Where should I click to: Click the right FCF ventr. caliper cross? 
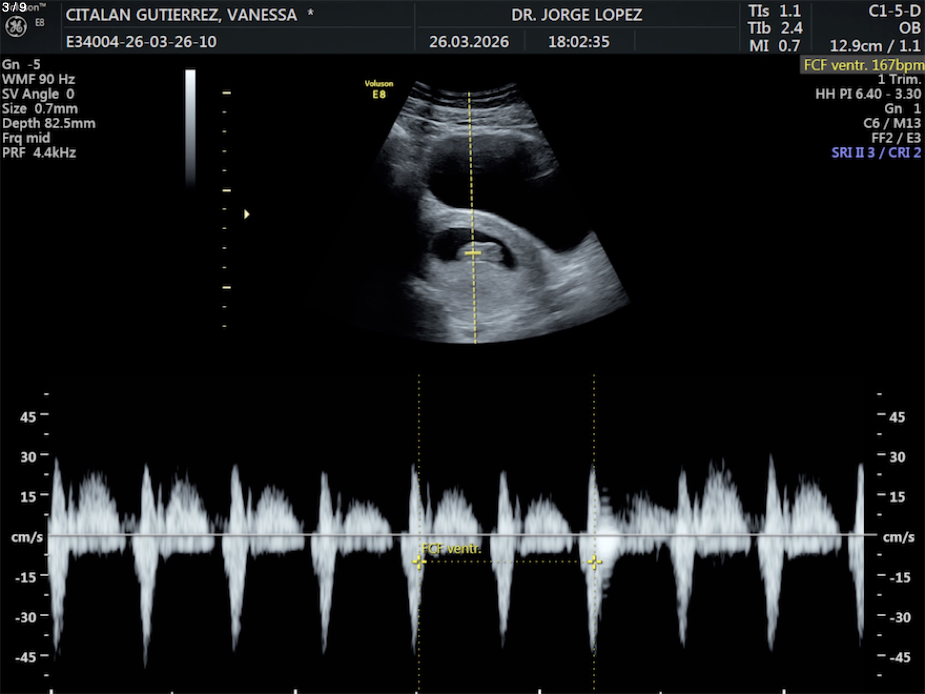tap(594, 562)
